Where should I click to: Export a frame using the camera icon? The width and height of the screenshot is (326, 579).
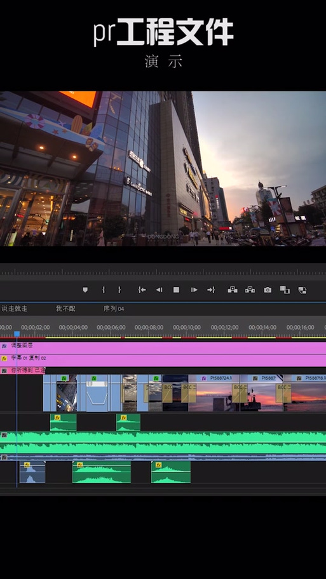(268, 290)
